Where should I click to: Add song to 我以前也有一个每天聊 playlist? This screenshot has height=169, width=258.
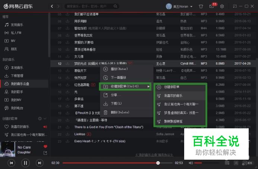click(180, 104)
